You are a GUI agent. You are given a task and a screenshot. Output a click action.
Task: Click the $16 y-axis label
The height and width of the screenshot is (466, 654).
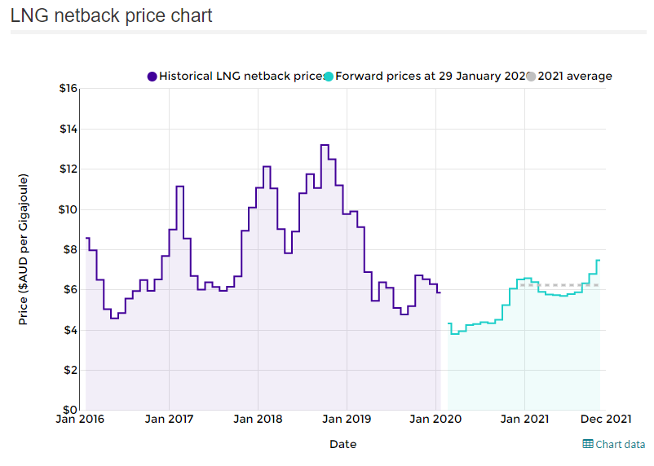point(68,89)
